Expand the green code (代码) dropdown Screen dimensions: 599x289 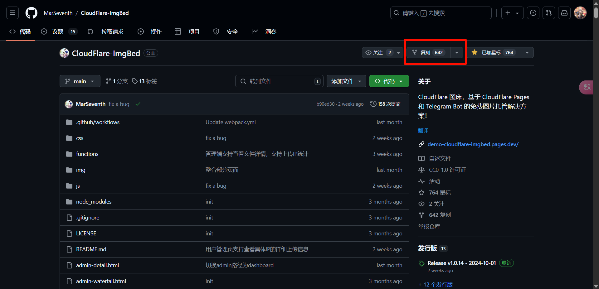[389, 81]
